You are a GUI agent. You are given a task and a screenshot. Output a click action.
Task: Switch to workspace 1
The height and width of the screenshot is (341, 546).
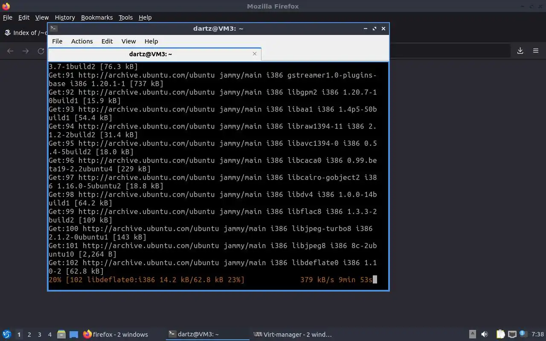tap(19, 335)
